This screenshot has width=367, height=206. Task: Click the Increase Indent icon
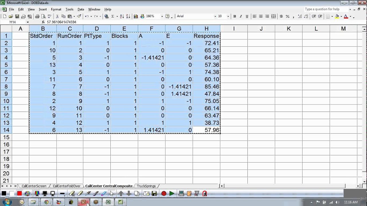[x=320, y=16]
